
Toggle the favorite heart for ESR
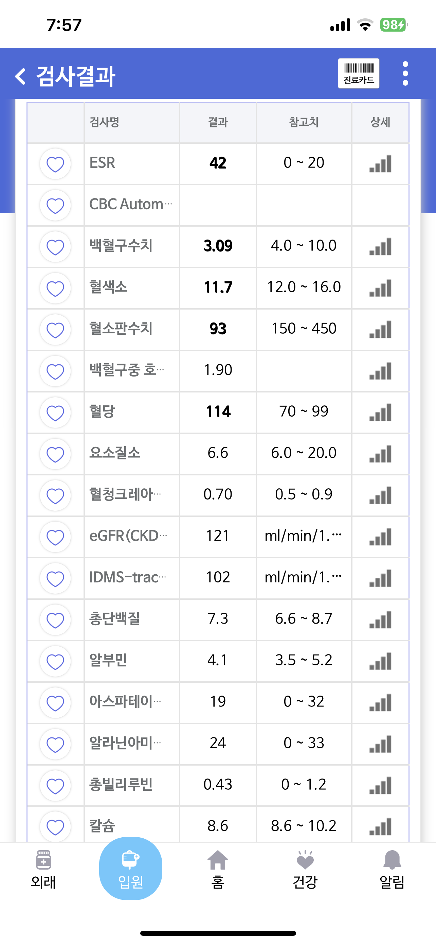coord(55,164)
